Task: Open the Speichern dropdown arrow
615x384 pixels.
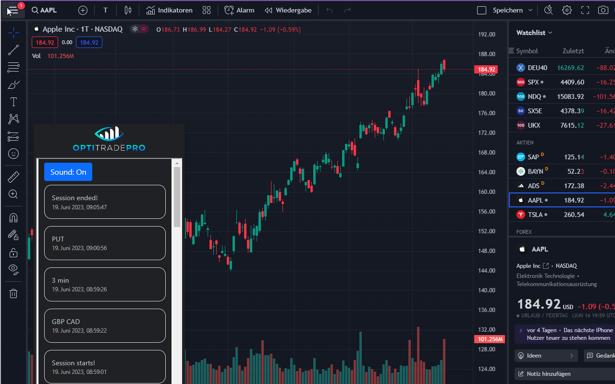Action: (x=530, y=10)
